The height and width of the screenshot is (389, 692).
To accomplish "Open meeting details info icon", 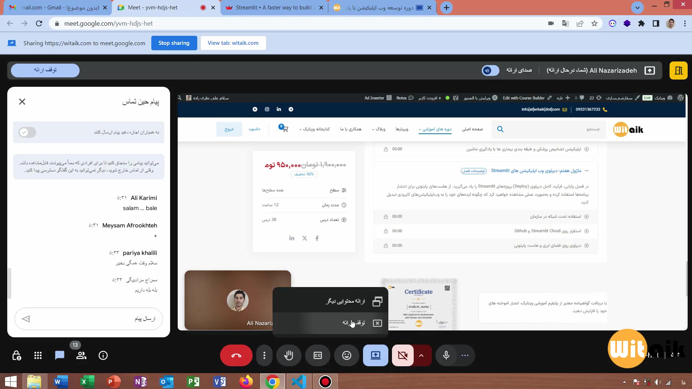I will tap(103, 355).
